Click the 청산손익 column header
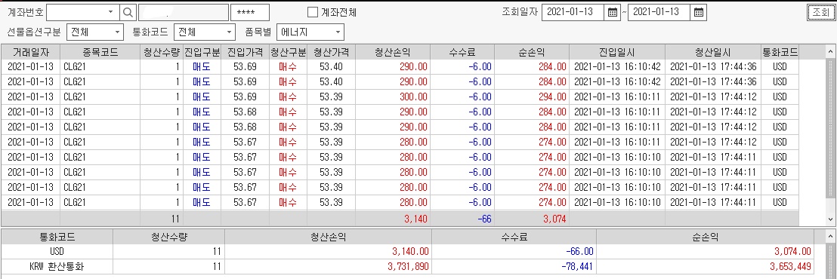This screenshot has width=837, height=279. pos(394,52)
